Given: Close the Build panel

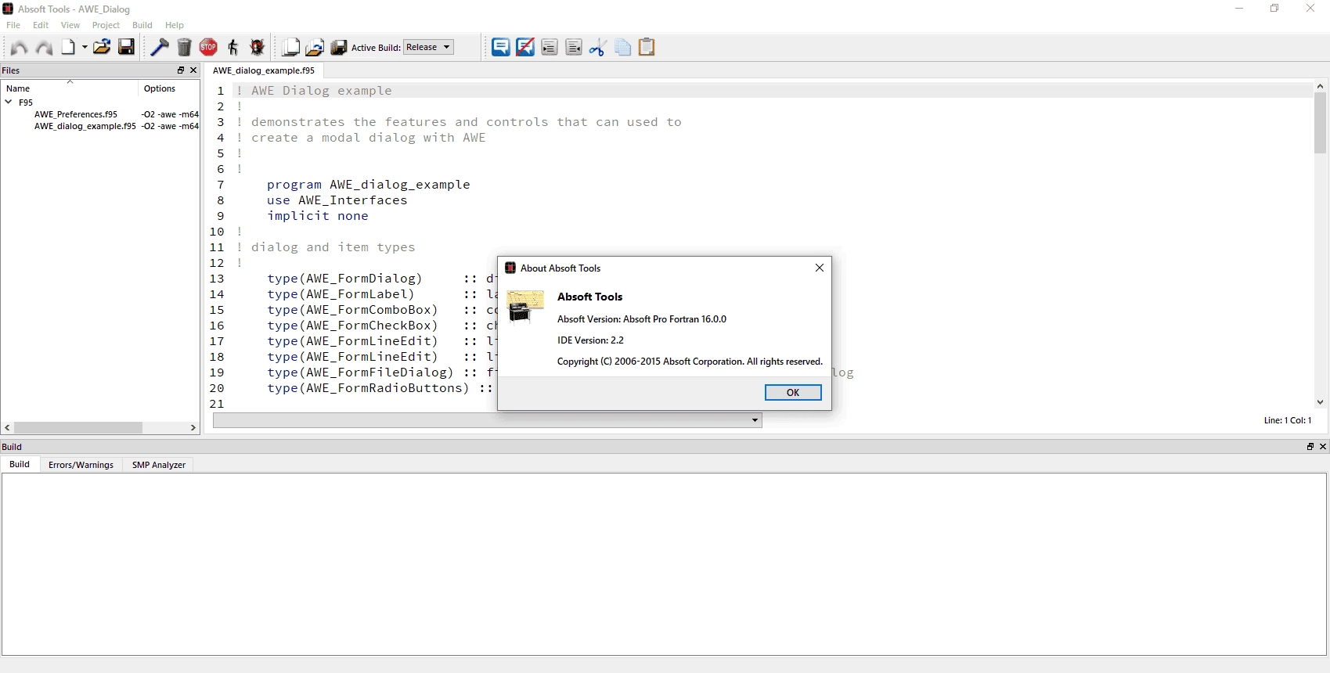Looking at the screenshot, I should point(1323,446).
